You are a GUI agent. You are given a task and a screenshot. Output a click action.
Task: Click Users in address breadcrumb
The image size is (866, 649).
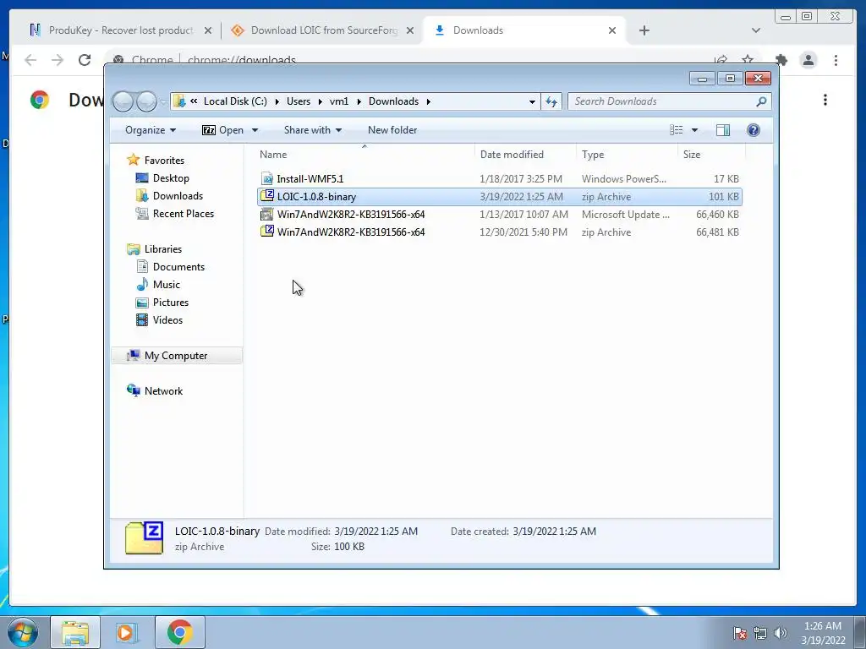tap(299, 101)
